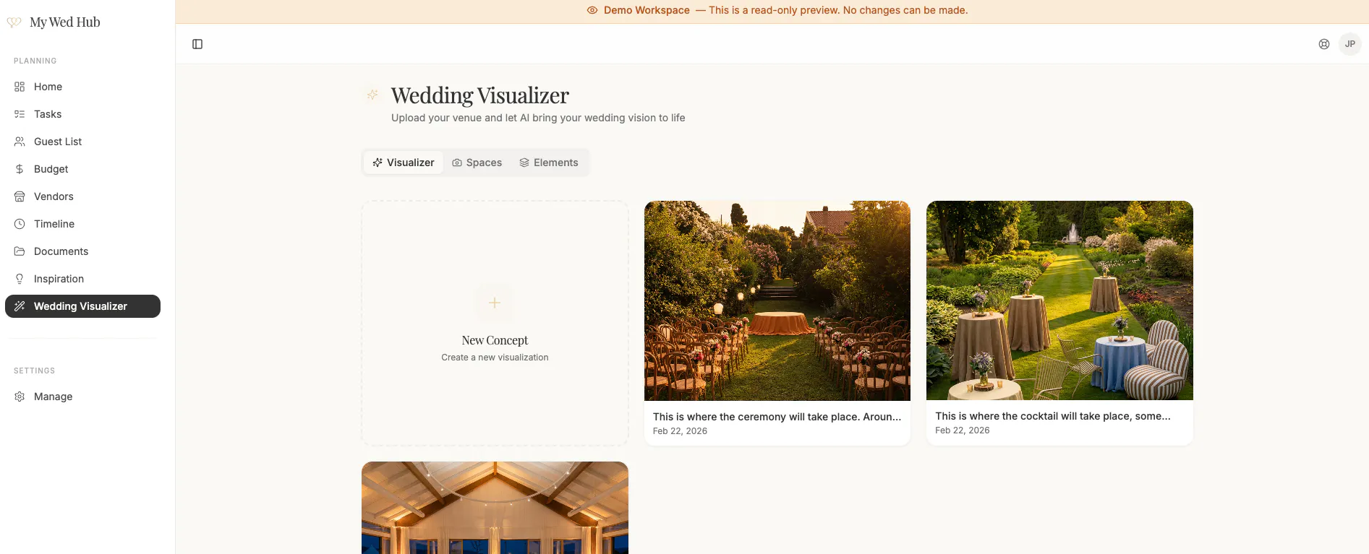Open Tasks in sidebar
Screen dimensions: 1369x554
tap(82, 114)
